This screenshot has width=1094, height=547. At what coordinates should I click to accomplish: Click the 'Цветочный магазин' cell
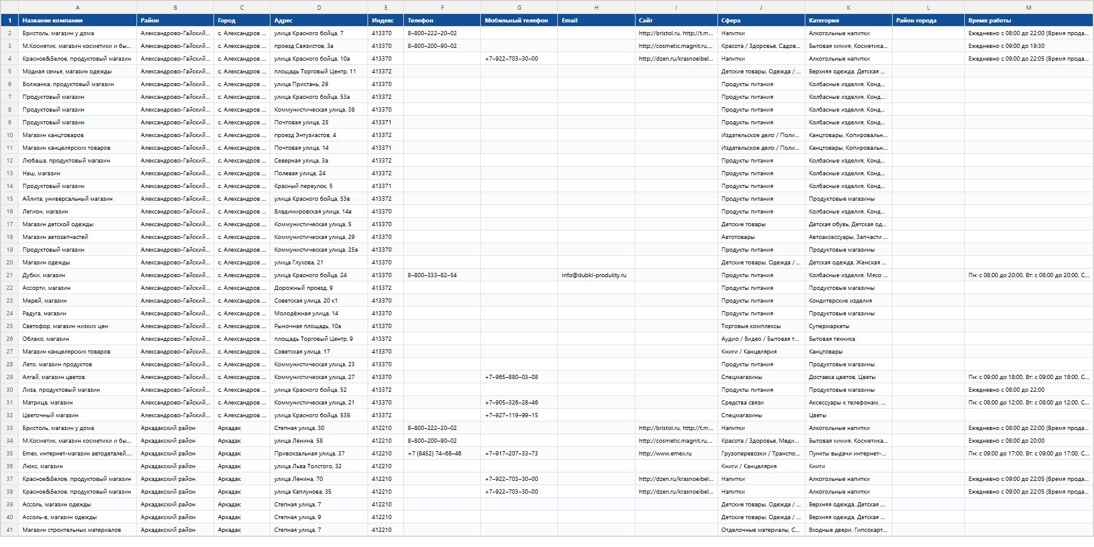(x=78, y=415)
